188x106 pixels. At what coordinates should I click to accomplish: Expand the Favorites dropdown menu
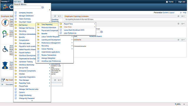pyautogui.click(x=5, y=1)
